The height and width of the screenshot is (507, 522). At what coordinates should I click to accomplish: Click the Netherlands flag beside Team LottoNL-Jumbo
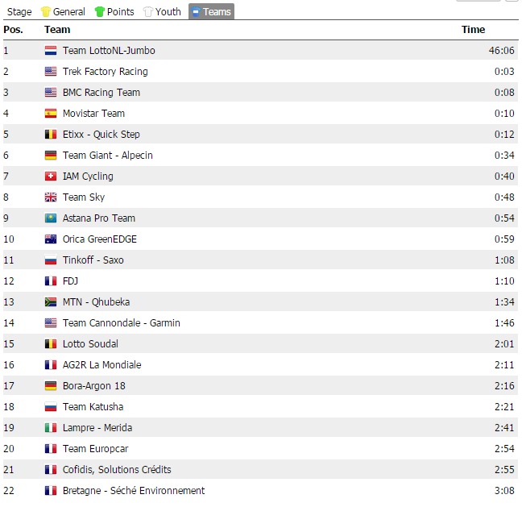(x=51, y=51)
